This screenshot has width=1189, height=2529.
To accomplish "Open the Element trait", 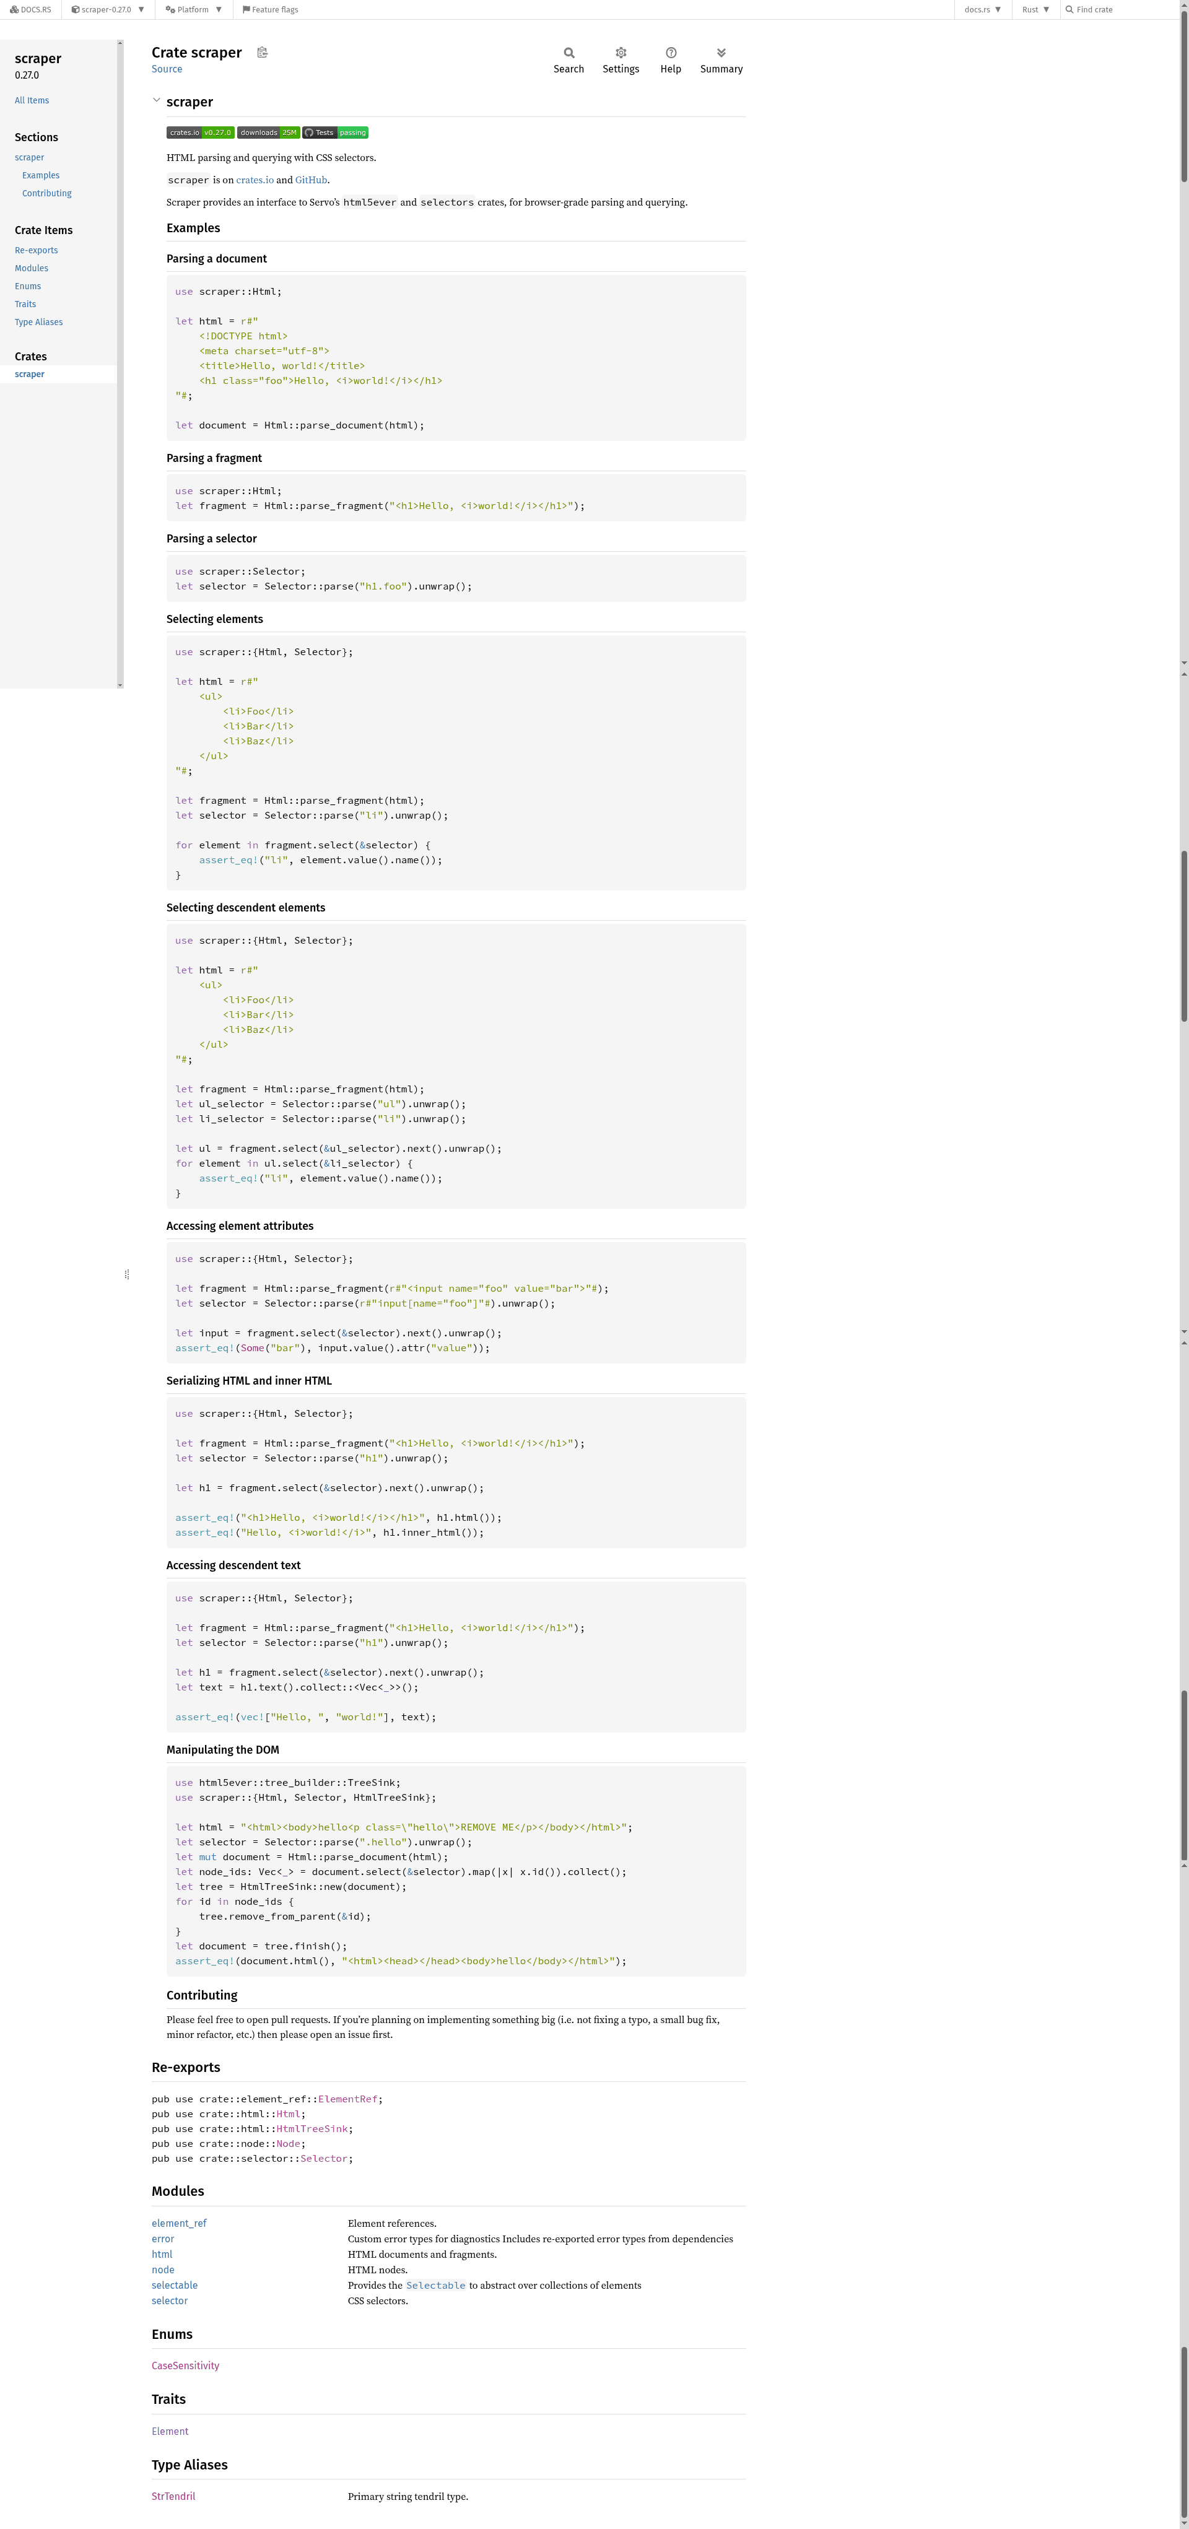I will 170,2432.
